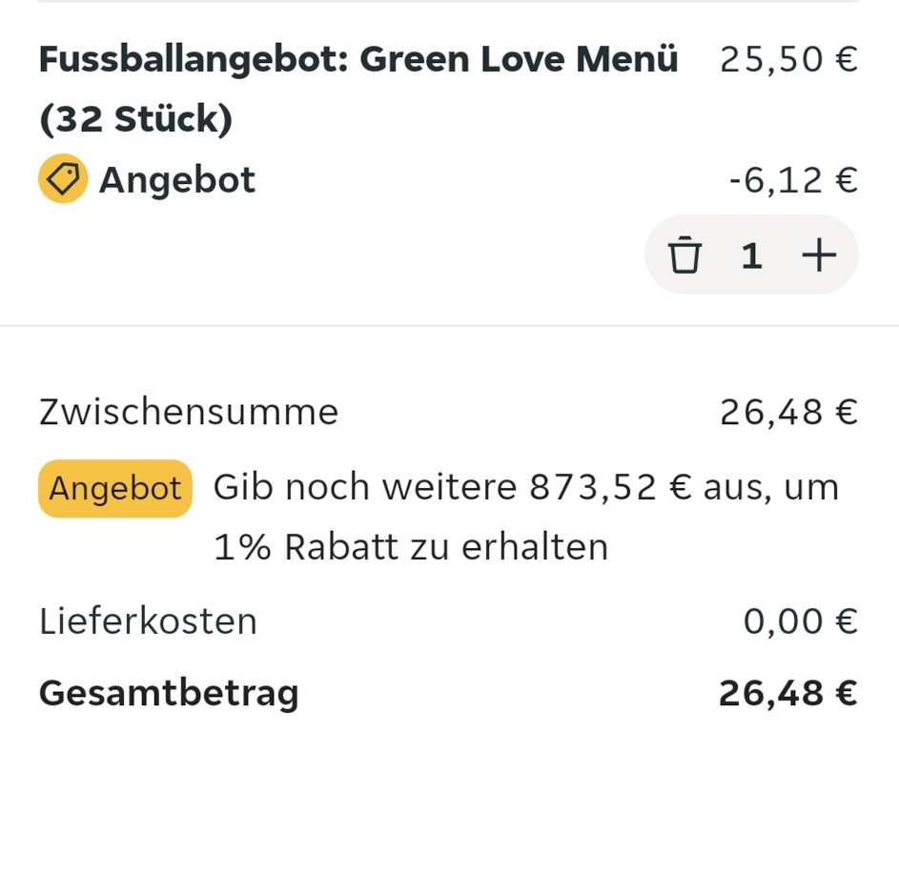Image resolution: width=899 pixels, height=874 pixels.
Task: Click the delivery cost 0,00 €
Action: point(800,621)
